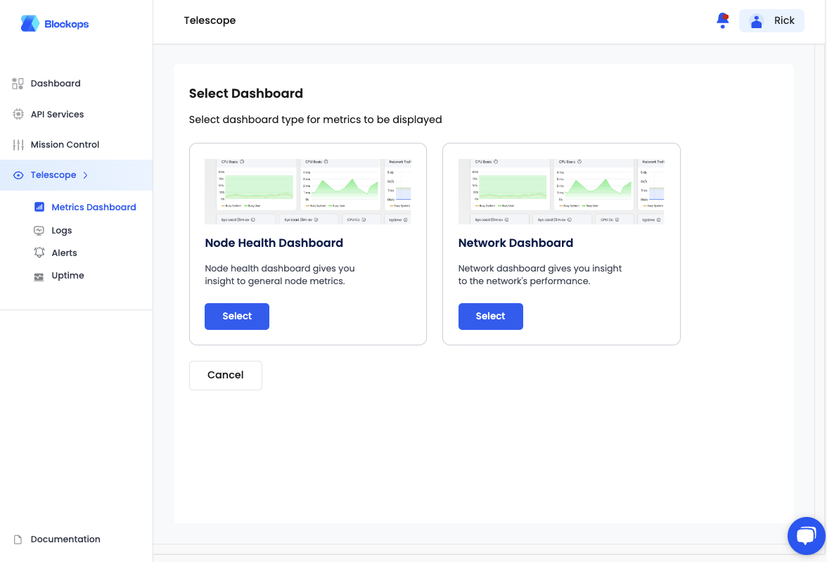Collapse the Telescope menu chevron
The image size is (827, 562).
86,175
